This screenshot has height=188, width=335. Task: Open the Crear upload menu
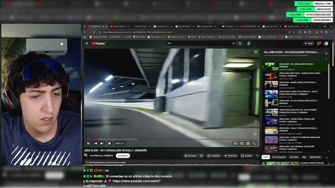pos(309,43)
